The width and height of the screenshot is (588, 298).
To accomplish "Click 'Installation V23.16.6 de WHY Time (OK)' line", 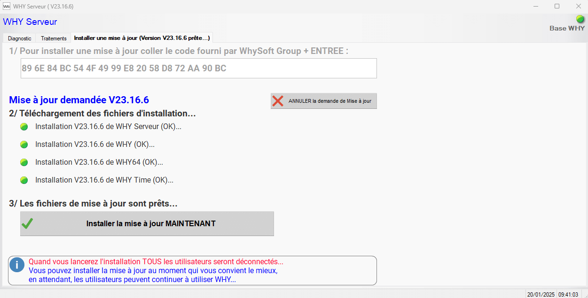I will click(x=104, y=180).
